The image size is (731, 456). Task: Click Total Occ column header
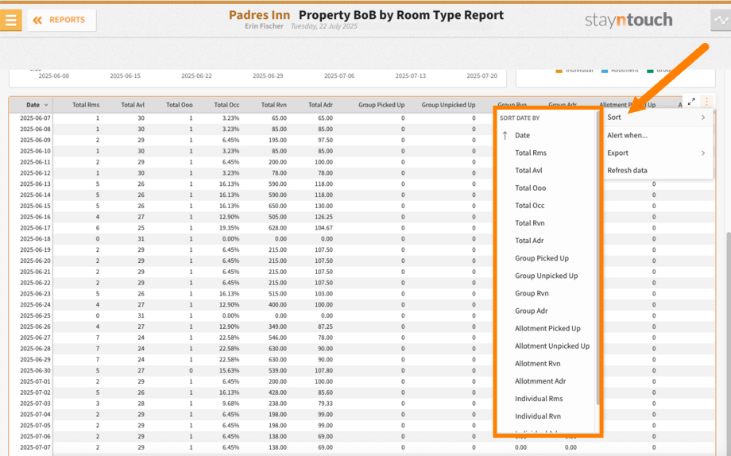coord(226,106)
